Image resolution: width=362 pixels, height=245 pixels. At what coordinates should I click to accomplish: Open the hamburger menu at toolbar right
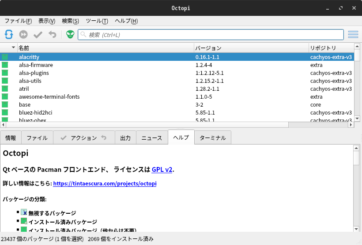coord(353,34)
